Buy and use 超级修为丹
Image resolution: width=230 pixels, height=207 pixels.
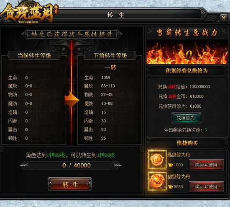pos(206,187)
